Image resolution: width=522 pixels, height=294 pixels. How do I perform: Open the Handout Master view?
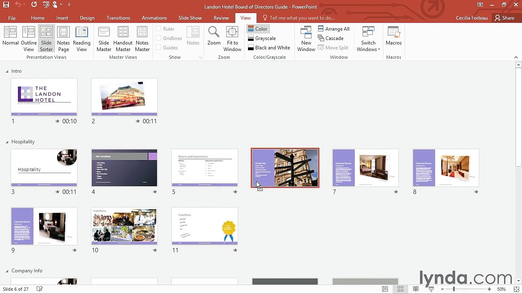point(123,39)
